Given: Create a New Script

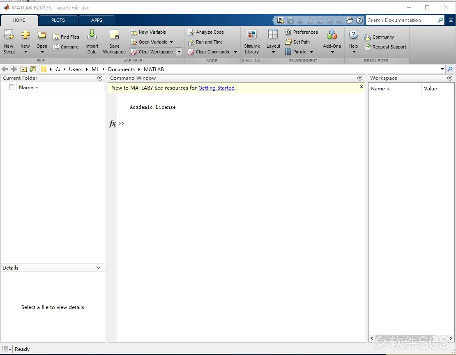Looking at the screenshot, I should point(9,41).
